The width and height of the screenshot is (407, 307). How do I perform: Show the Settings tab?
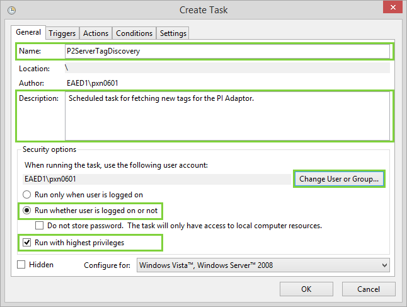(x=173, y=33)
